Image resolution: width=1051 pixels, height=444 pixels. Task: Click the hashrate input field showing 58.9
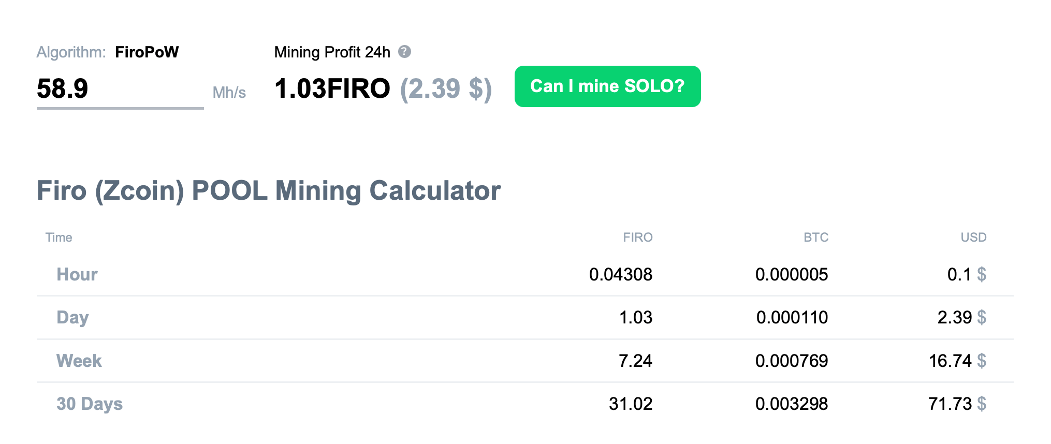coord(119,88)
